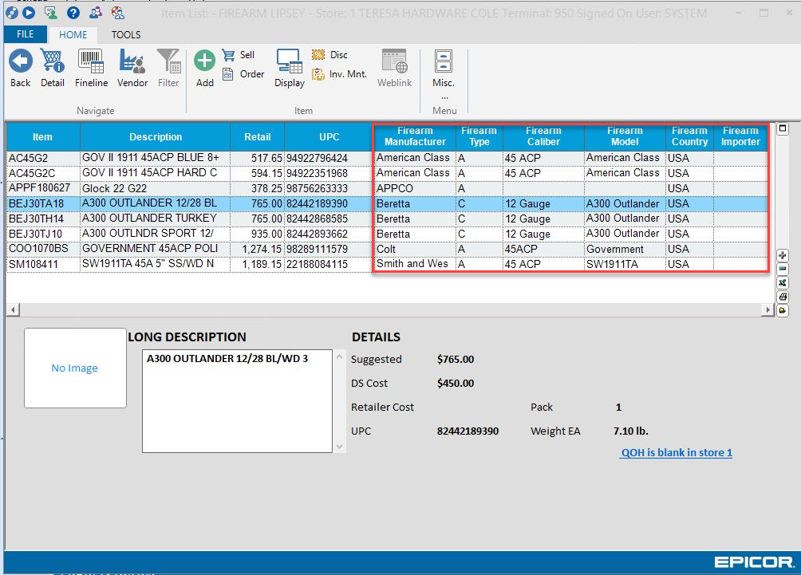This screenshot has width=801, height=575.
Task: Click the Order document icon
Action: [228, 74]
